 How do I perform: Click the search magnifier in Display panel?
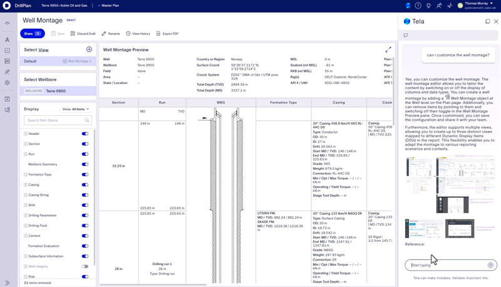click(x=87, y=120)
